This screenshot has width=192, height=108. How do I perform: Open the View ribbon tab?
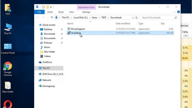click(71, 12)
